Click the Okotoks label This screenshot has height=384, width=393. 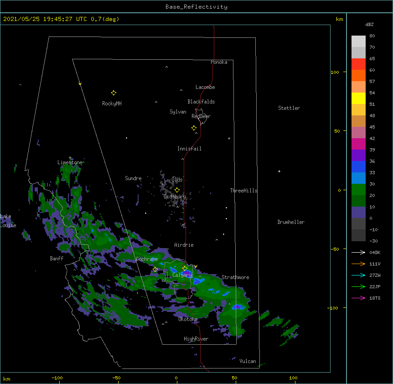pyautogui.click(x=188, y=319)
